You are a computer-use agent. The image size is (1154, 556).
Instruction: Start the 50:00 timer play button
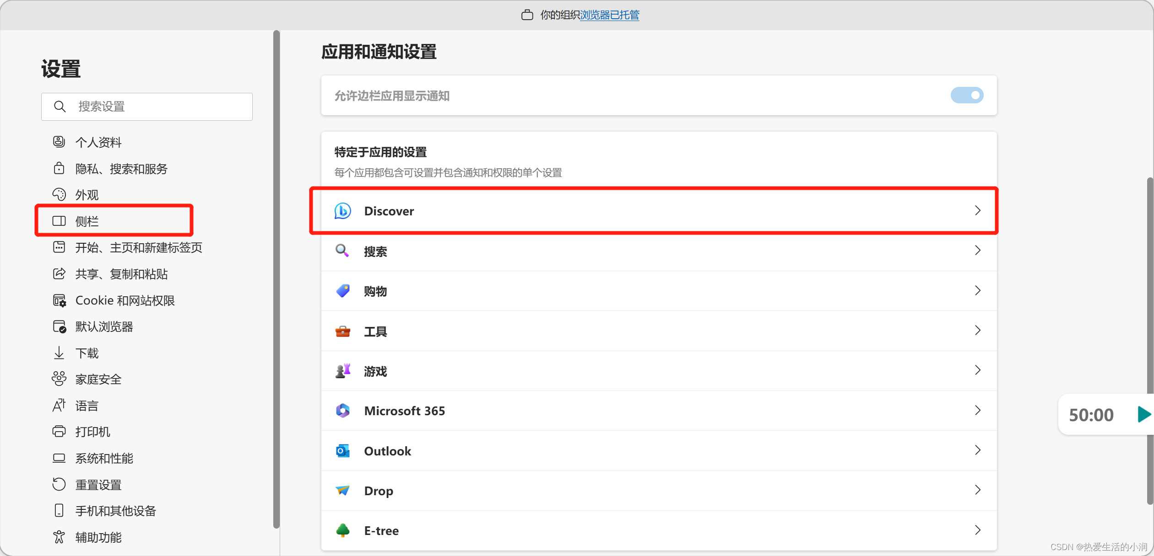coord(1143,414)
